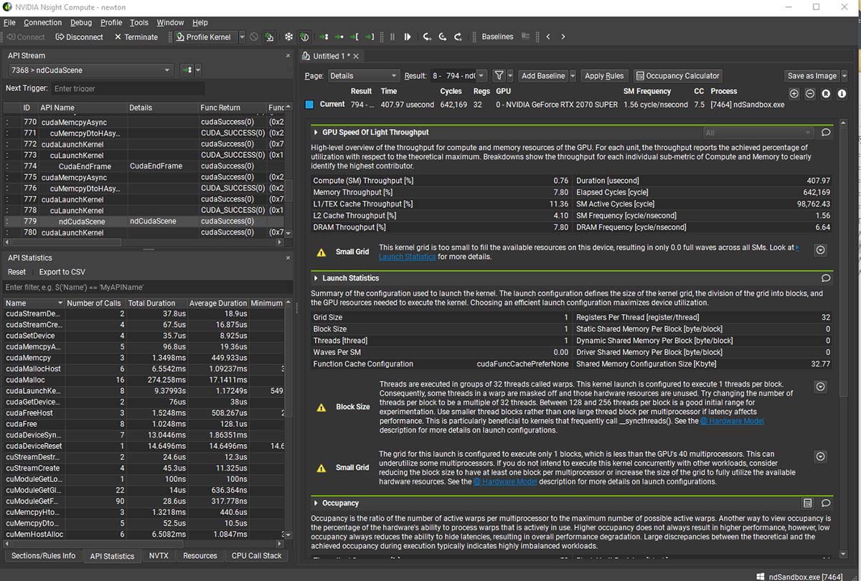Click the Apply Rules button
Image resolution: width=861 pixels, height=581 pixels.
click(604, 75)
